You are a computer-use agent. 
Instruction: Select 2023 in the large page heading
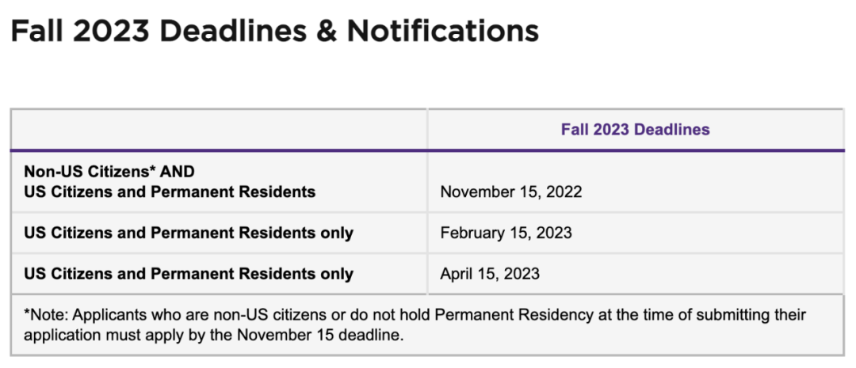pyautogui.click(x=112, y=32)
